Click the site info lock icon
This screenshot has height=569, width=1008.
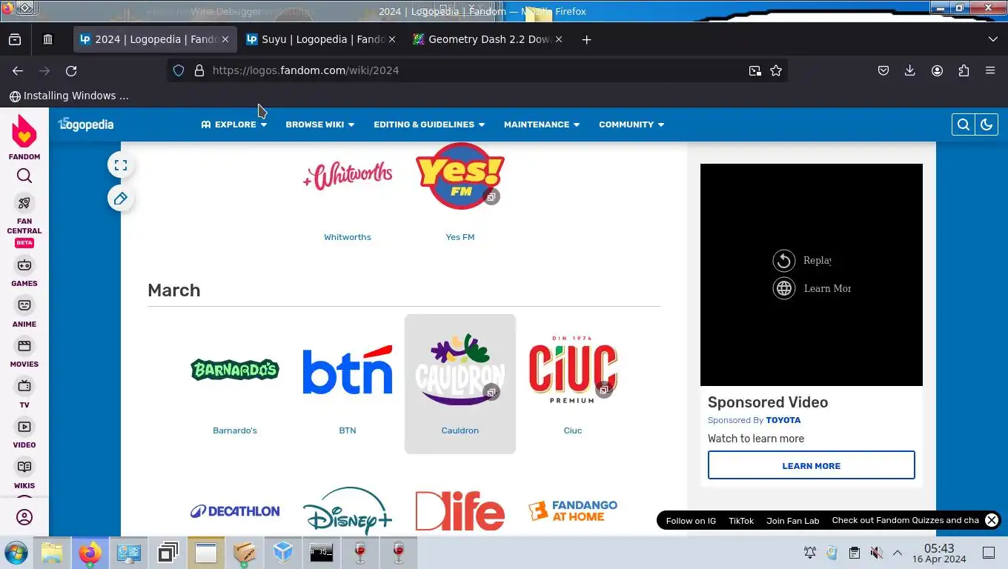[199, 70]
